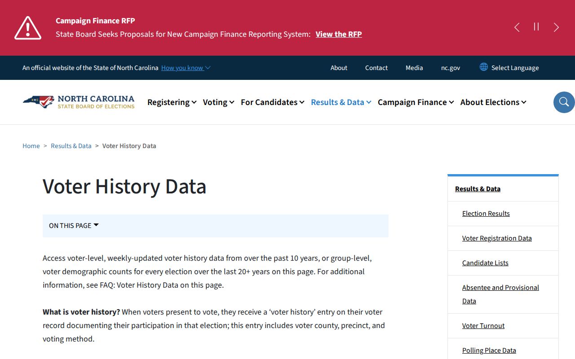Open Voter Turnout in sidebar
The width and height of the screenshot is (575, 359).
pyautogui.click(x=483, y=326)
